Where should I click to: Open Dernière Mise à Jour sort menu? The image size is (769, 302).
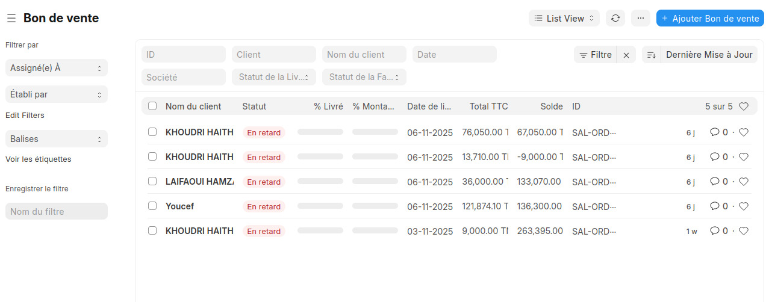pos(709,55)
